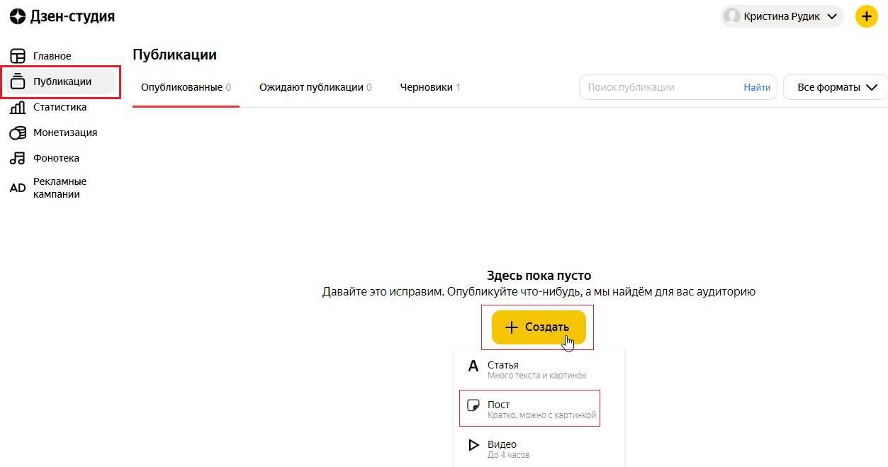Click the Найти search link

pos(757,87)
